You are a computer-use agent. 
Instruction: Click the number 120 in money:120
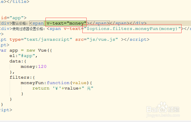[x=42, y=66]
